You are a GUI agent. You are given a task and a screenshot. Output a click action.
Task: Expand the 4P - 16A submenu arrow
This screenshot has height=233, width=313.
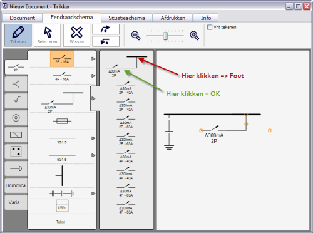click(93, 76)
